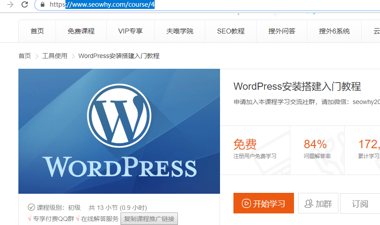The image size is (380, 225).
Task: Click the checkmark icon beside 课程级别
Action: pyautogui.click(x=31, y=207)
